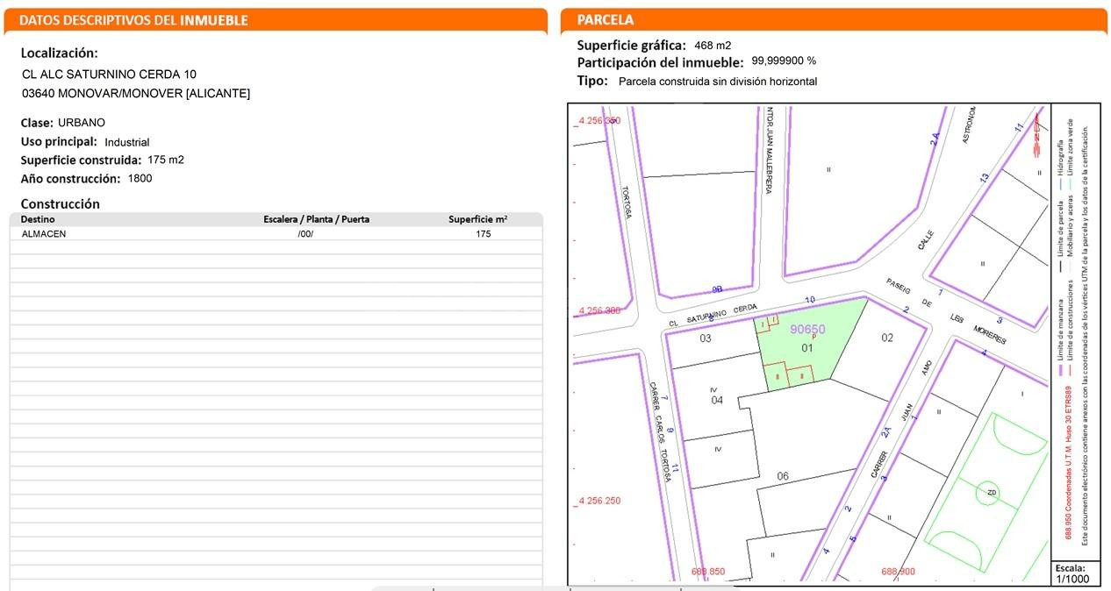Click parcel "04" on the map
This screenshot has height=591, width=1111.
pyautogui.click(x=717, y=401)
